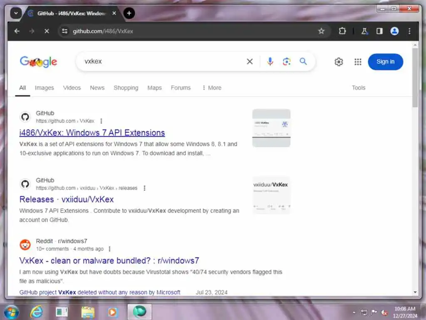Open options for the i486/VxKex result

coord(102,121)
